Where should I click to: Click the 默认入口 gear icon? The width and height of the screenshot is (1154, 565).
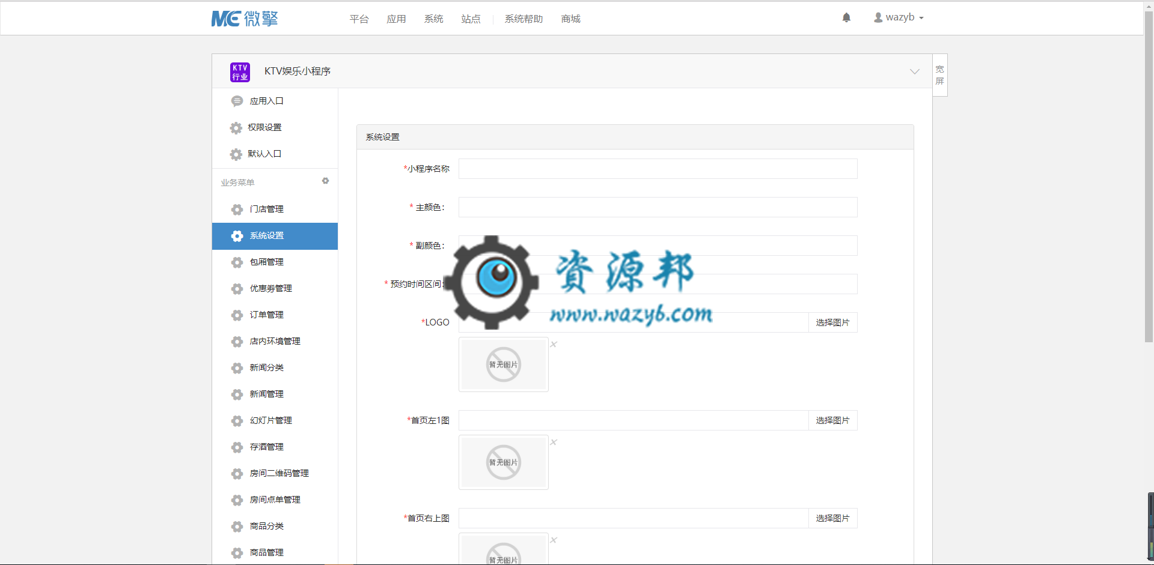[x=236, y=154]
